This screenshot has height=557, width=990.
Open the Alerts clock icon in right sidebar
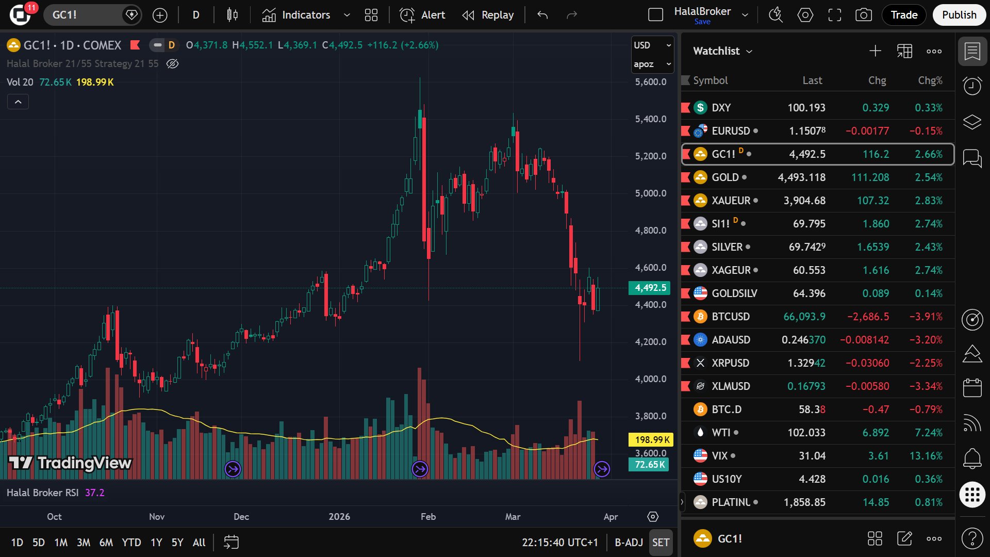pos(972,86)
